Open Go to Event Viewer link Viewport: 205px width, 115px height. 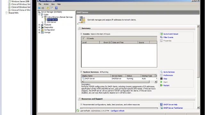171,34
